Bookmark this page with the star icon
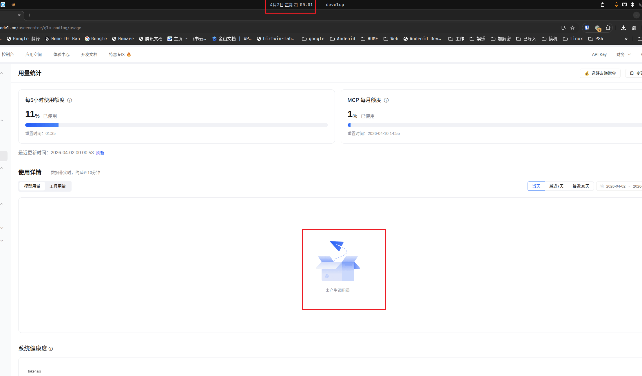The width and height of the screenshot is (642, 376). click(x=572, y=28)
